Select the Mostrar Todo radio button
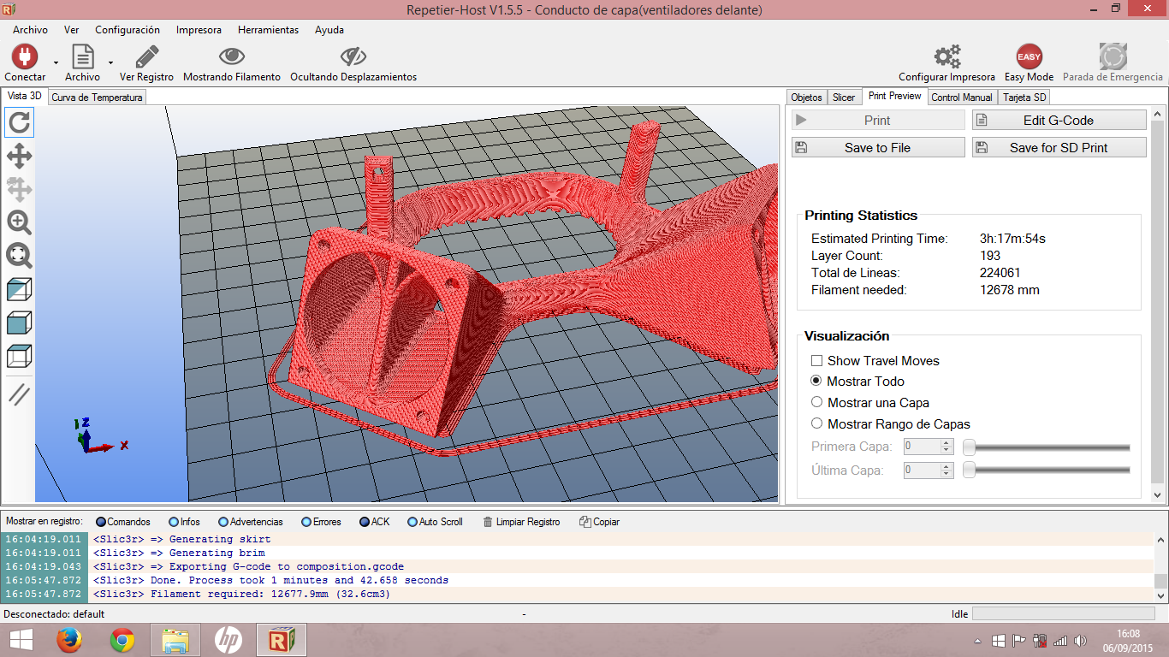The height and width of the screenshot is (657, 1169). coord(816,382)
